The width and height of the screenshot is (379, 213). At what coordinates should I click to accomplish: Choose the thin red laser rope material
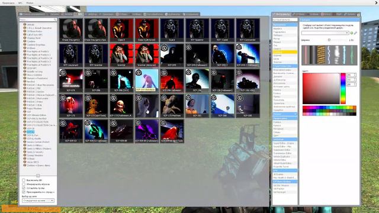306,55
